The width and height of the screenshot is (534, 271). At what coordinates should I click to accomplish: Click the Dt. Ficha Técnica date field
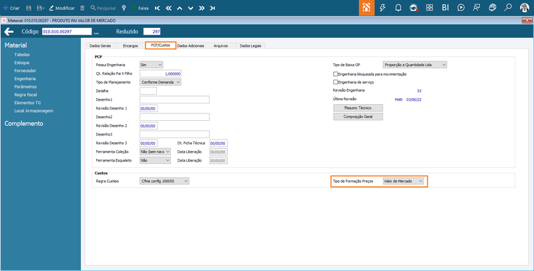coord(218,144)
